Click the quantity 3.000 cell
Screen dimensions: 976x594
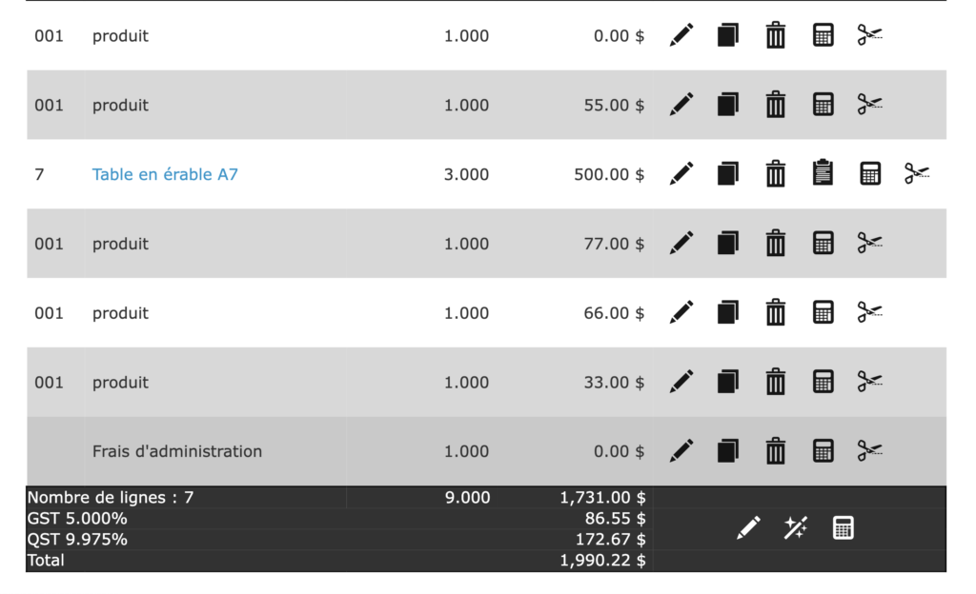[x=466, y=175]
